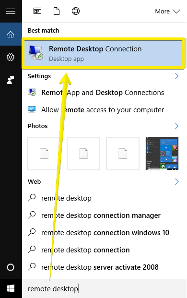Open Remote Desktop Connection best match
The height and width of the screenshot is (298, 187).
coord(103,53)
